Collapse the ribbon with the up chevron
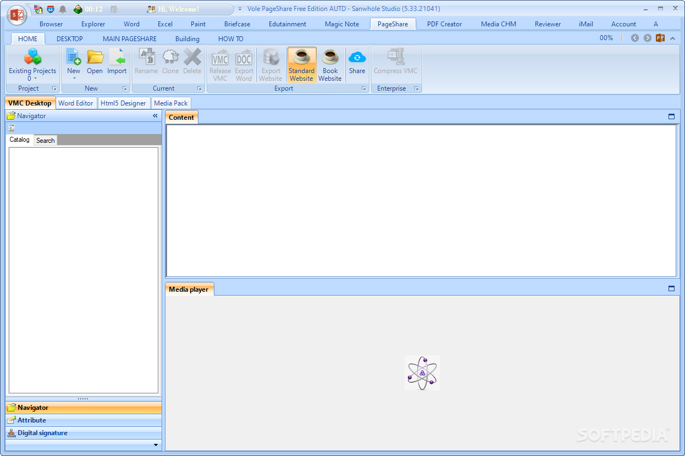This screenshot has width=685, height=456. point(673,38)
